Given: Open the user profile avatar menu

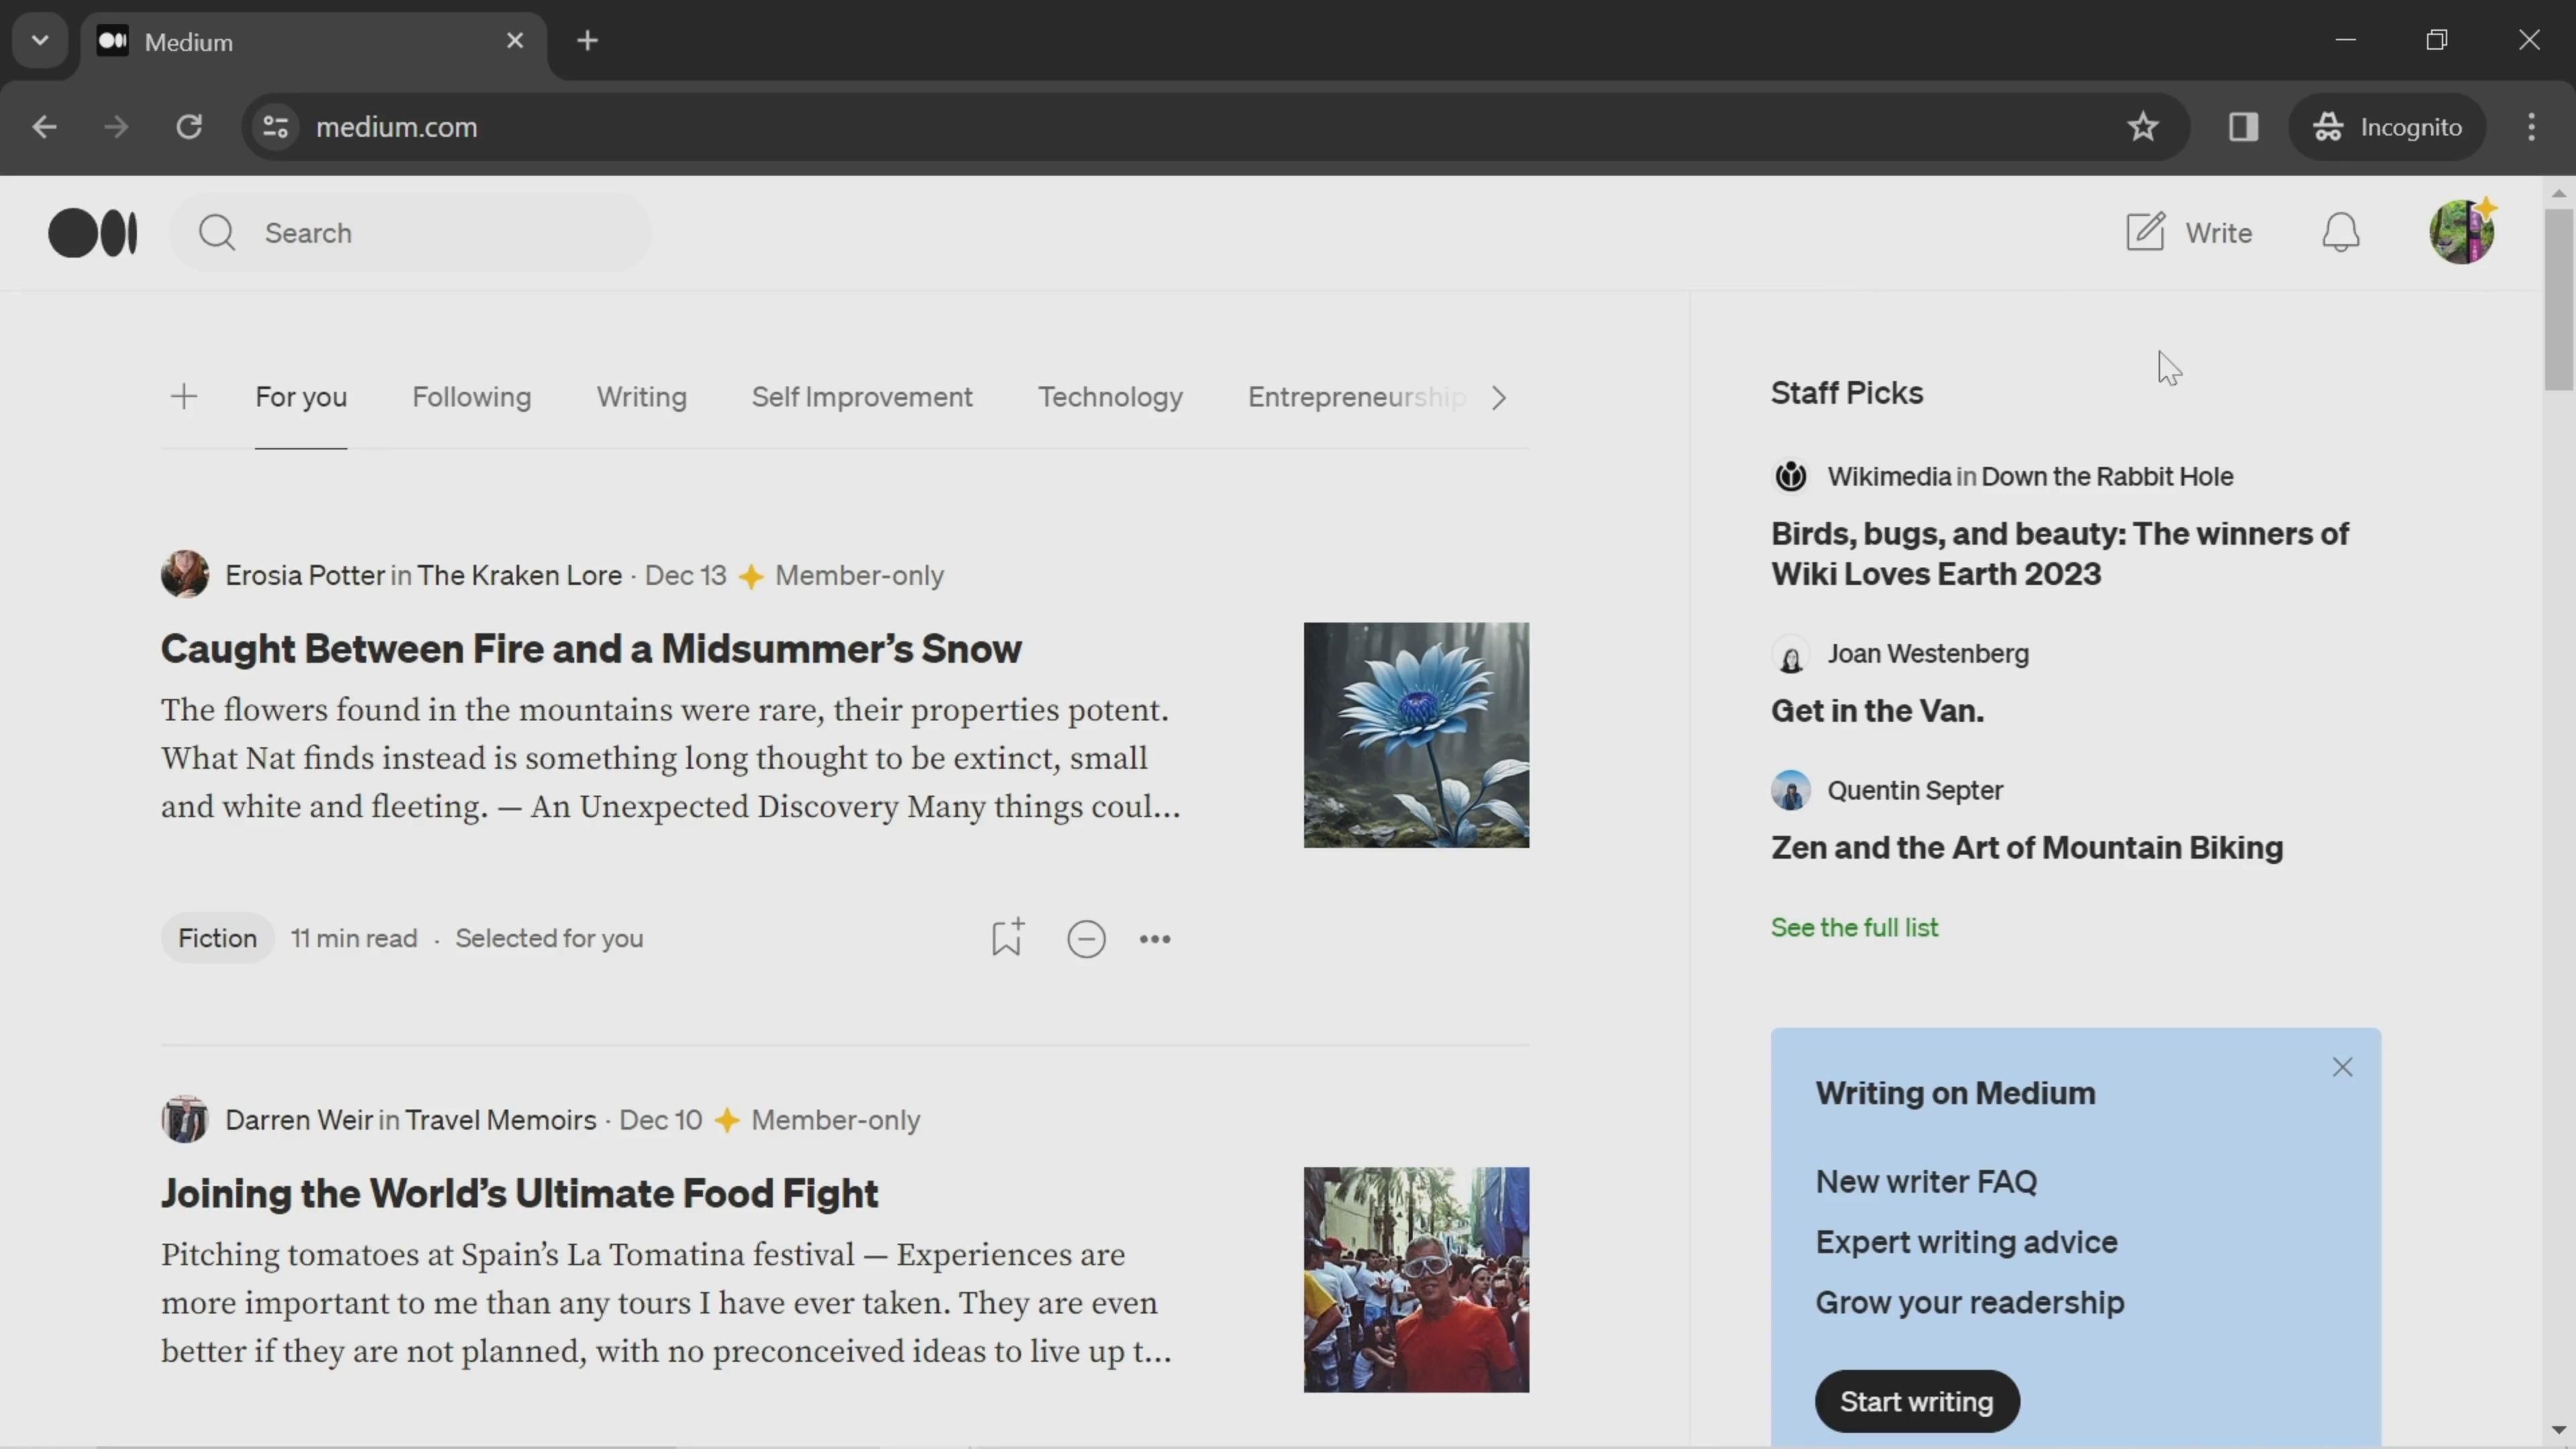Looking at the screenshot, I should point(2461,232).
